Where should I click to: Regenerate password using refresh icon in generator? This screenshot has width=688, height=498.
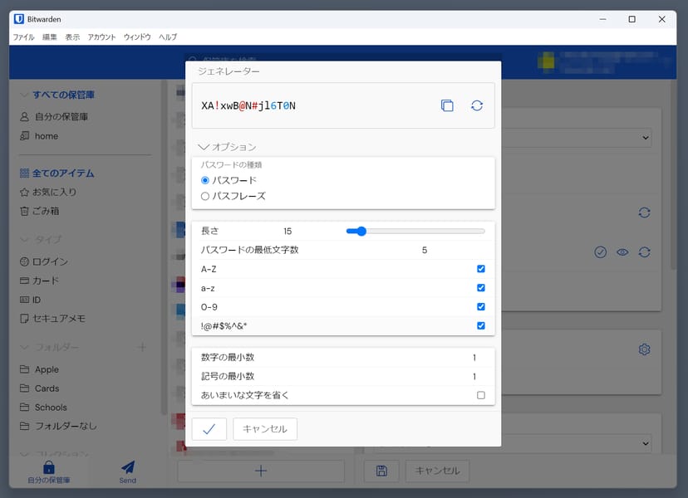(477, 105)
